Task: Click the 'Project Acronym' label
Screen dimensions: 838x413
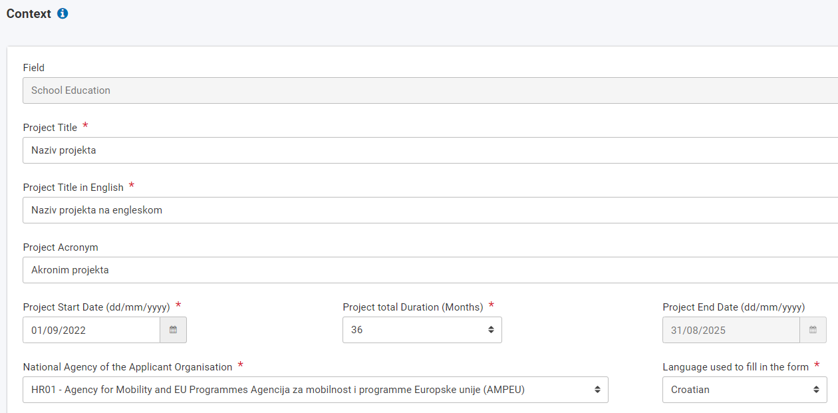Action: click(61, 247)
